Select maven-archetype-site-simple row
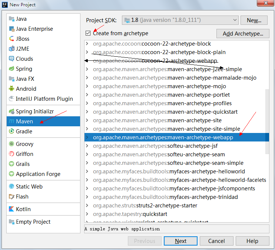Viewport: 275px width, 250px height. click(177, 129)
